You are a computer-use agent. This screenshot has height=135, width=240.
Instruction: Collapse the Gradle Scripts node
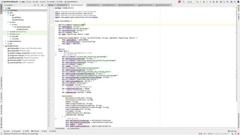tap(4, 46)
